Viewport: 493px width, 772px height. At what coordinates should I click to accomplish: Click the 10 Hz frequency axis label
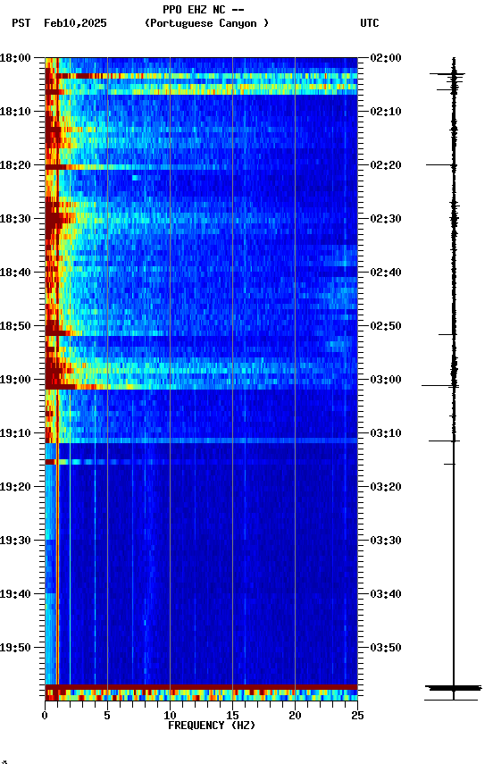tap(170, 716)
